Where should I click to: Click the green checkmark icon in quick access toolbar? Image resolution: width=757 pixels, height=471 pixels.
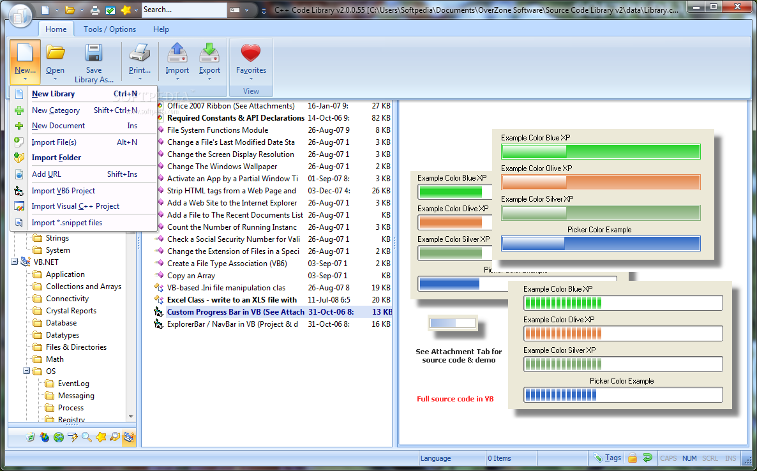coord(110,10)
